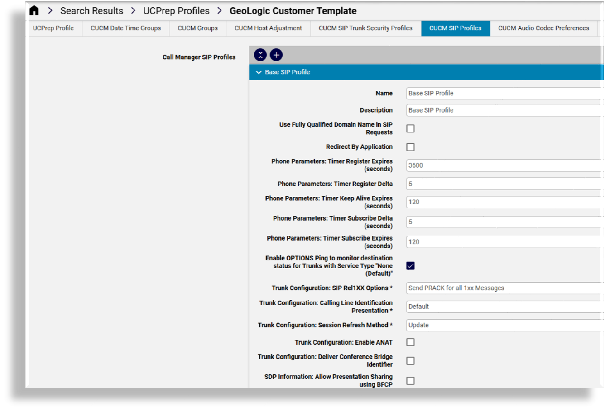The width and height of the screenshot is (605, 411).
Task: Switch to CUCM SIP Trunk Security Profiles tab
Action: [x=365, y=28]
